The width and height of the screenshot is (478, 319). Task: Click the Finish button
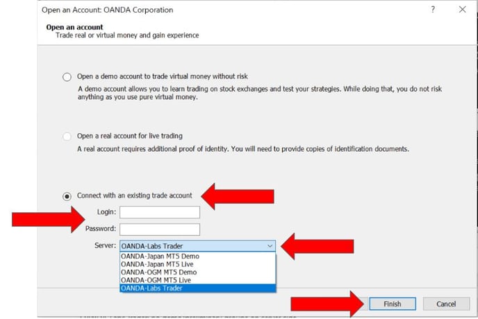point(393,304)
